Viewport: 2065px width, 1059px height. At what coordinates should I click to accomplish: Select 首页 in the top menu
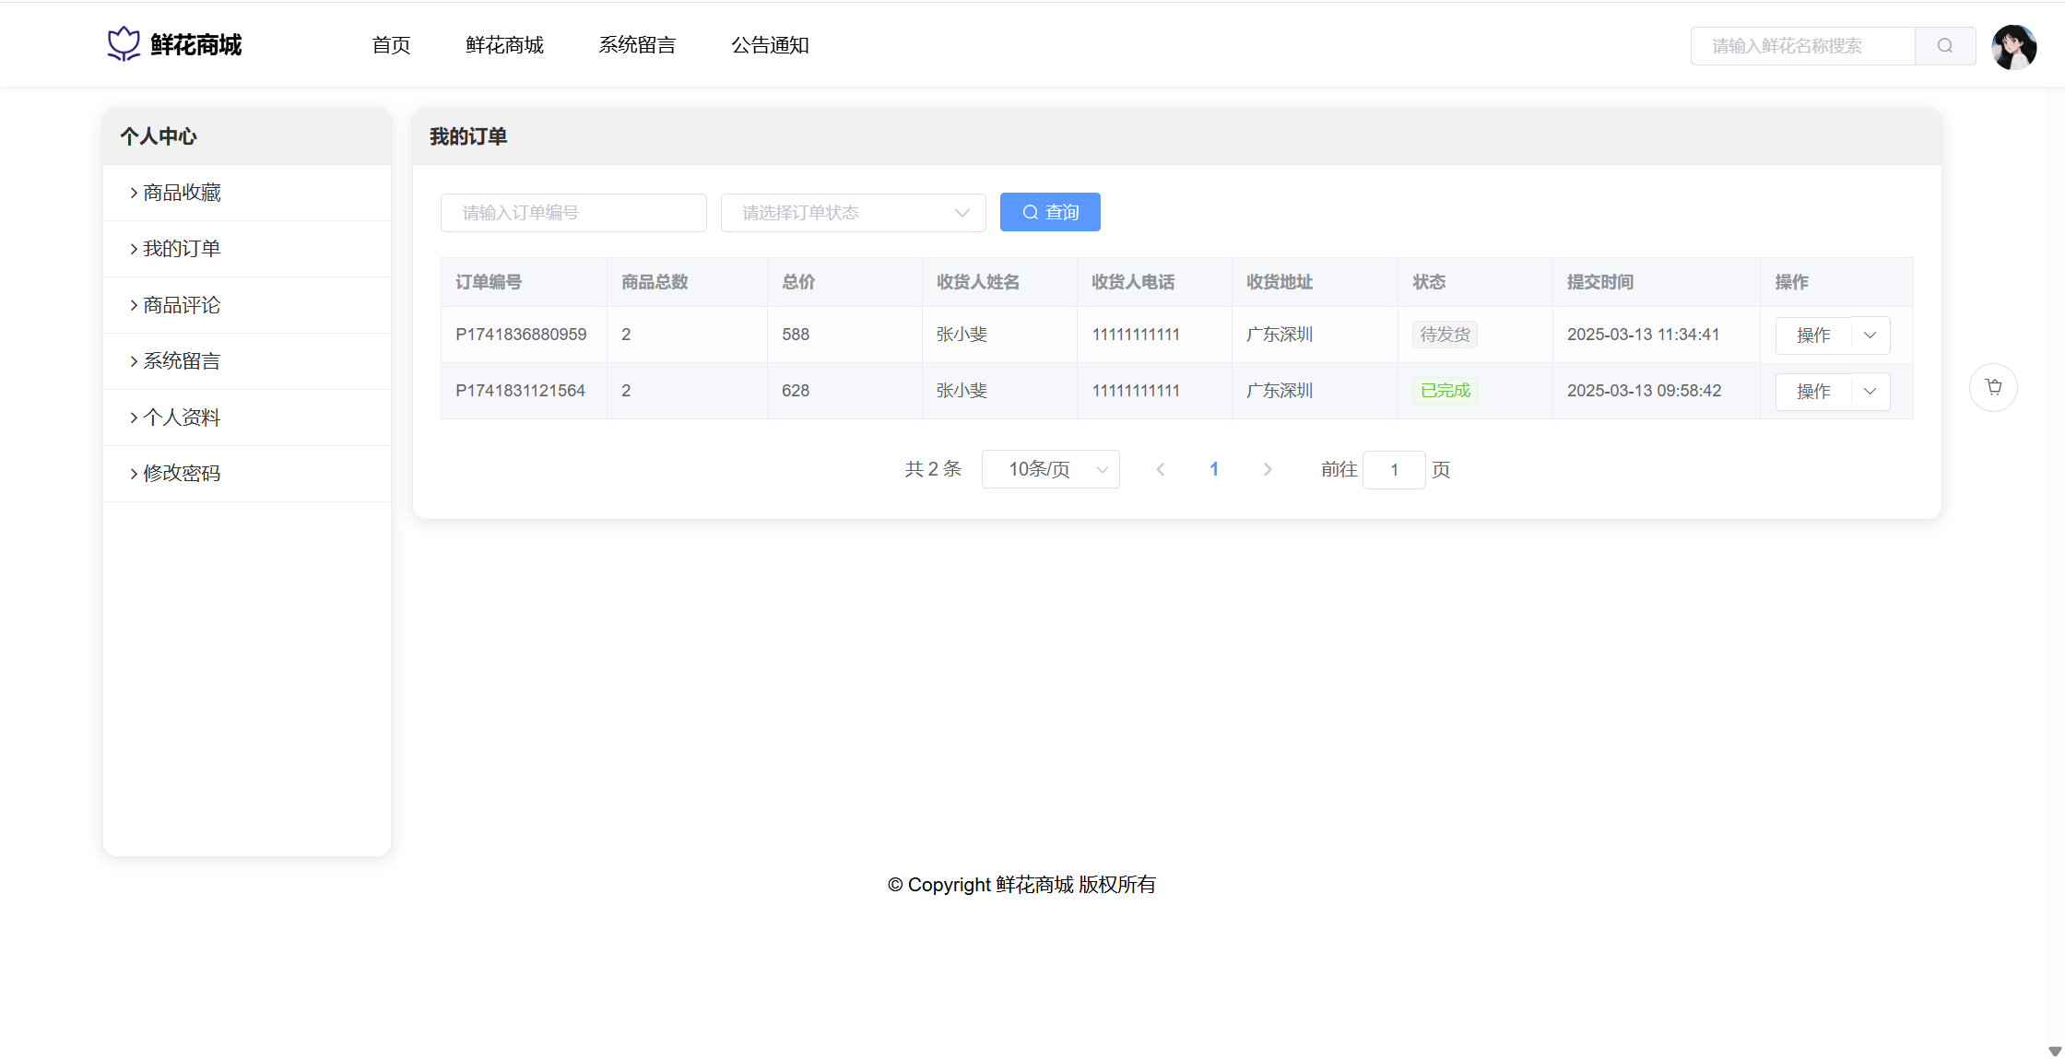pos(391,45)
